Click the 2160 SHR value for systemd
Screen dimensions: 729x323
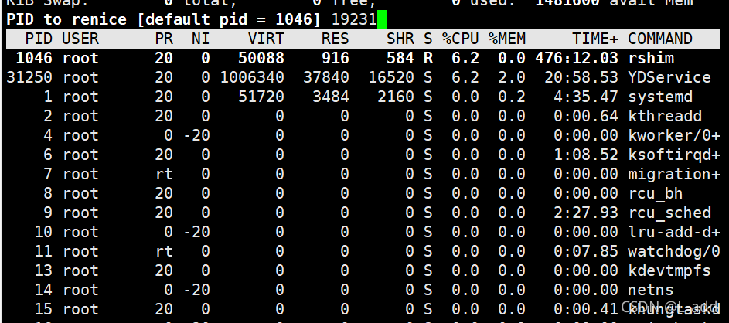(396, 97)
